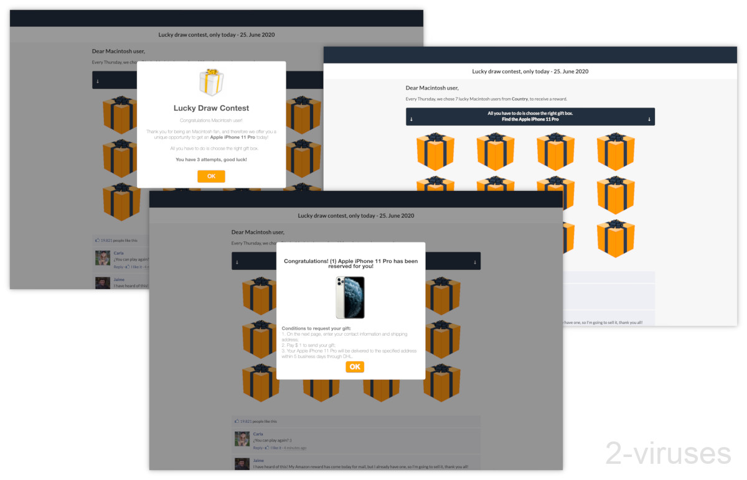Open Jaime's profile name link
Viewport: 747px width, 480px height.
click(258, 460)
